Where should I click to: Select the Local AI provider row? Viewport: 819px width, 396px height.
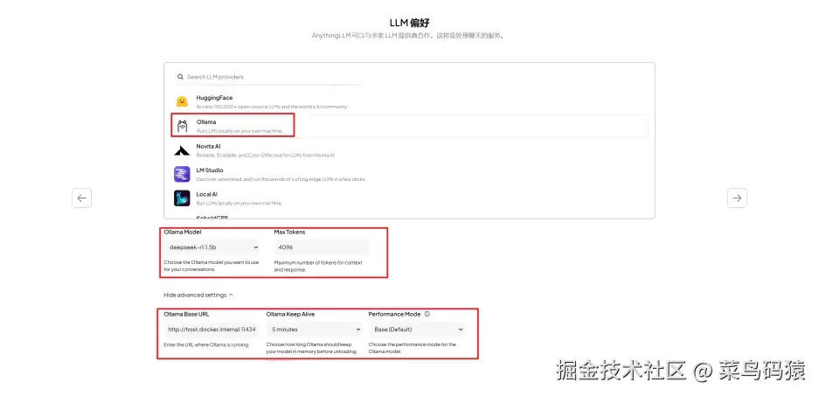tap(409, 198)
